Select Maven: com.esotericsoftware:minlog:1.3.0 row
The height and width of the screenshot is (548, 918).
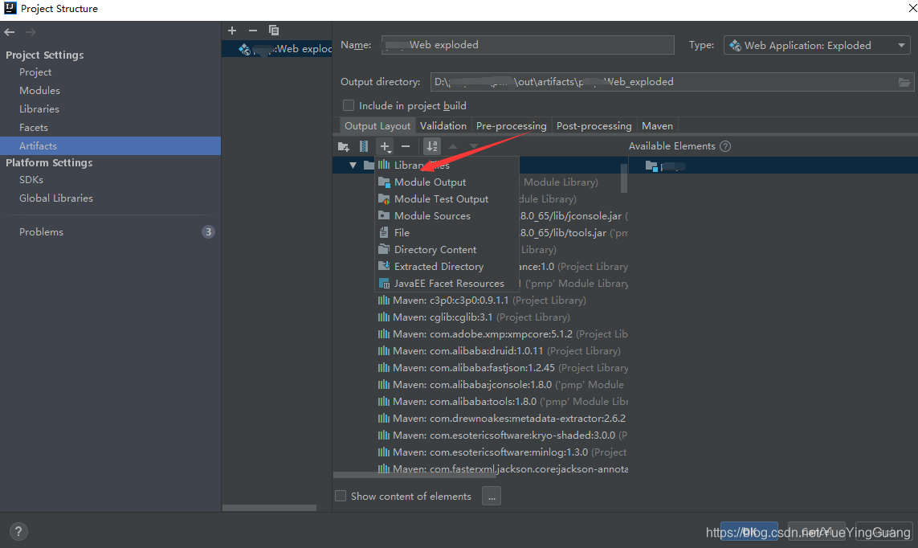[502, 453]
